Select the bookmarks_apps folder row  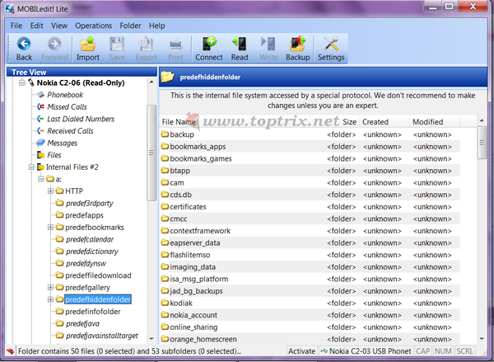click(x=310, y=147)
